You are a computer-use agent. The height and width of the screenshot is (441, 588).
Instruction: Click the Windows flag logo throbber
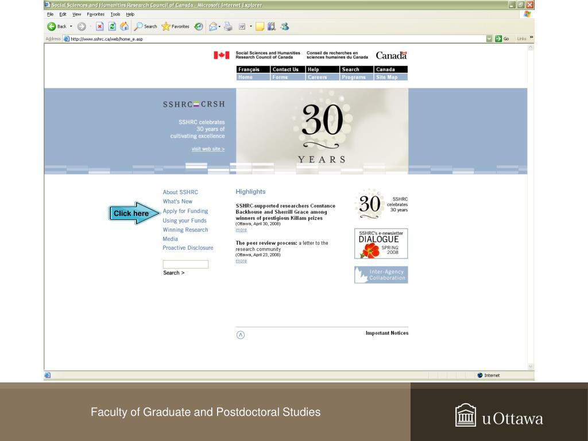pos(527,14)
